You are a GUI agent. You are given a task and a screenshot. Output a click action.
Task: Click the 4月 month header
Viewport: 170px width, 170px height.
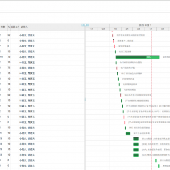[x=151, y=29]
